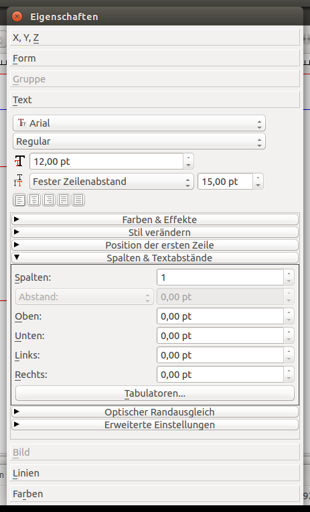Click the Tabulatoren... button
Viewport: 310px width, 512px height.
155,393
